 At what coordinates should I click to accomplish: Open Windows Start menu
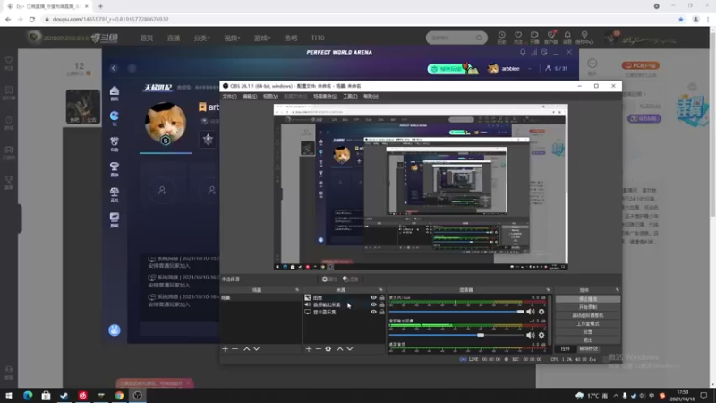coord(9,395)
